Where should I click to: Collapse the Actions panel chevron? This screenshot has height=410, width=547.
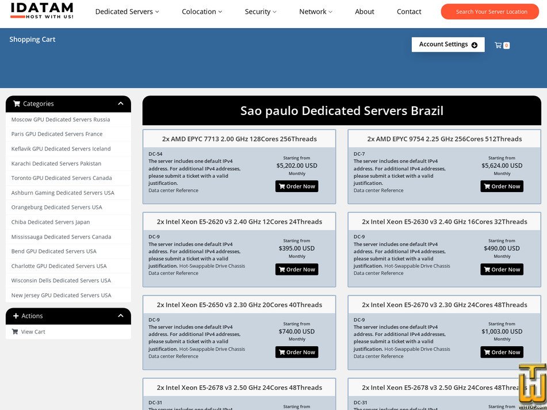click(x=121, y=316)
